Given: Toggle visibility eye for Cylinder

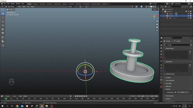Looking at the screenshot, I should coord(188,16).
